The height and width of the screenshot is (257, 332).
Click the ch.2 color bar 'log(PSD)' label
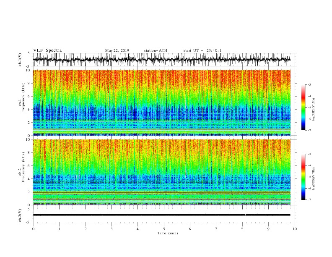pyautogui.click(x=314, y=179)
